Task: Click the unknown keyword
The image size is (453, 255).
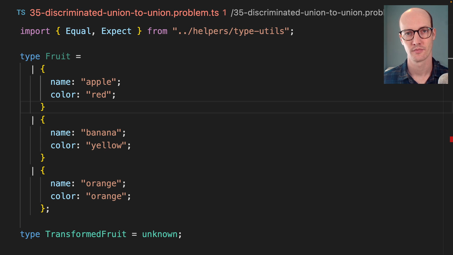Action: click(x=160, y=234)
